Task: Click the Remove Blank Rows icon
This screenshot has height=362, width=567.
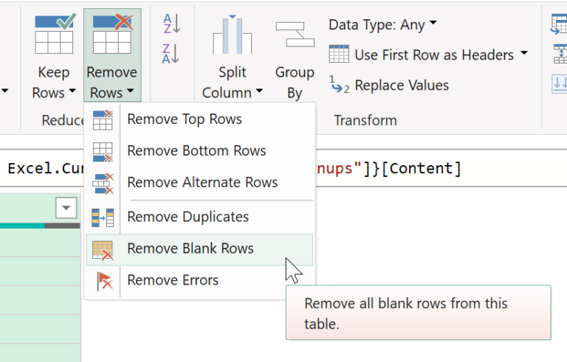Action: (103, 251)
